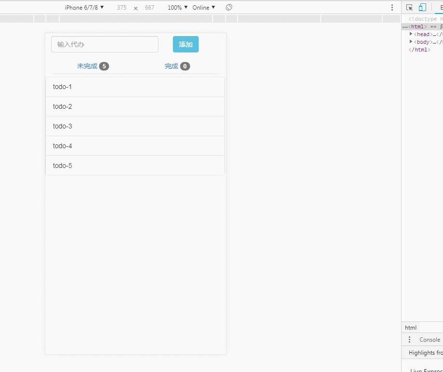Open the Console drawer tab

pyautogui.click(x=429, y=340)
